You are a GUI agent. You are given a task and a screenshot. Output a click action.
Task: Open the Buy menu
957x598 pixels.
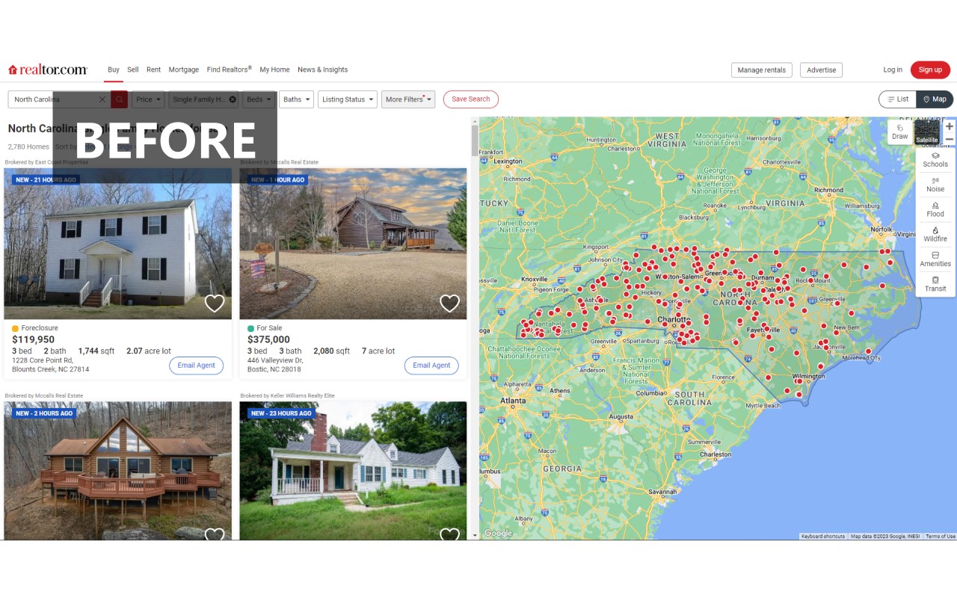point(114,70)
